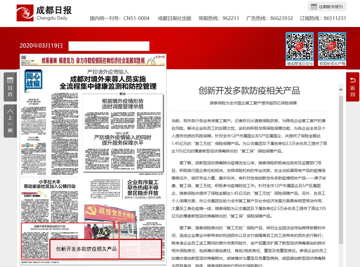Click the highlighted 创新开发多款防疫相关产品 tooltip
Screen dimensions: 360x267
(105, 249)
